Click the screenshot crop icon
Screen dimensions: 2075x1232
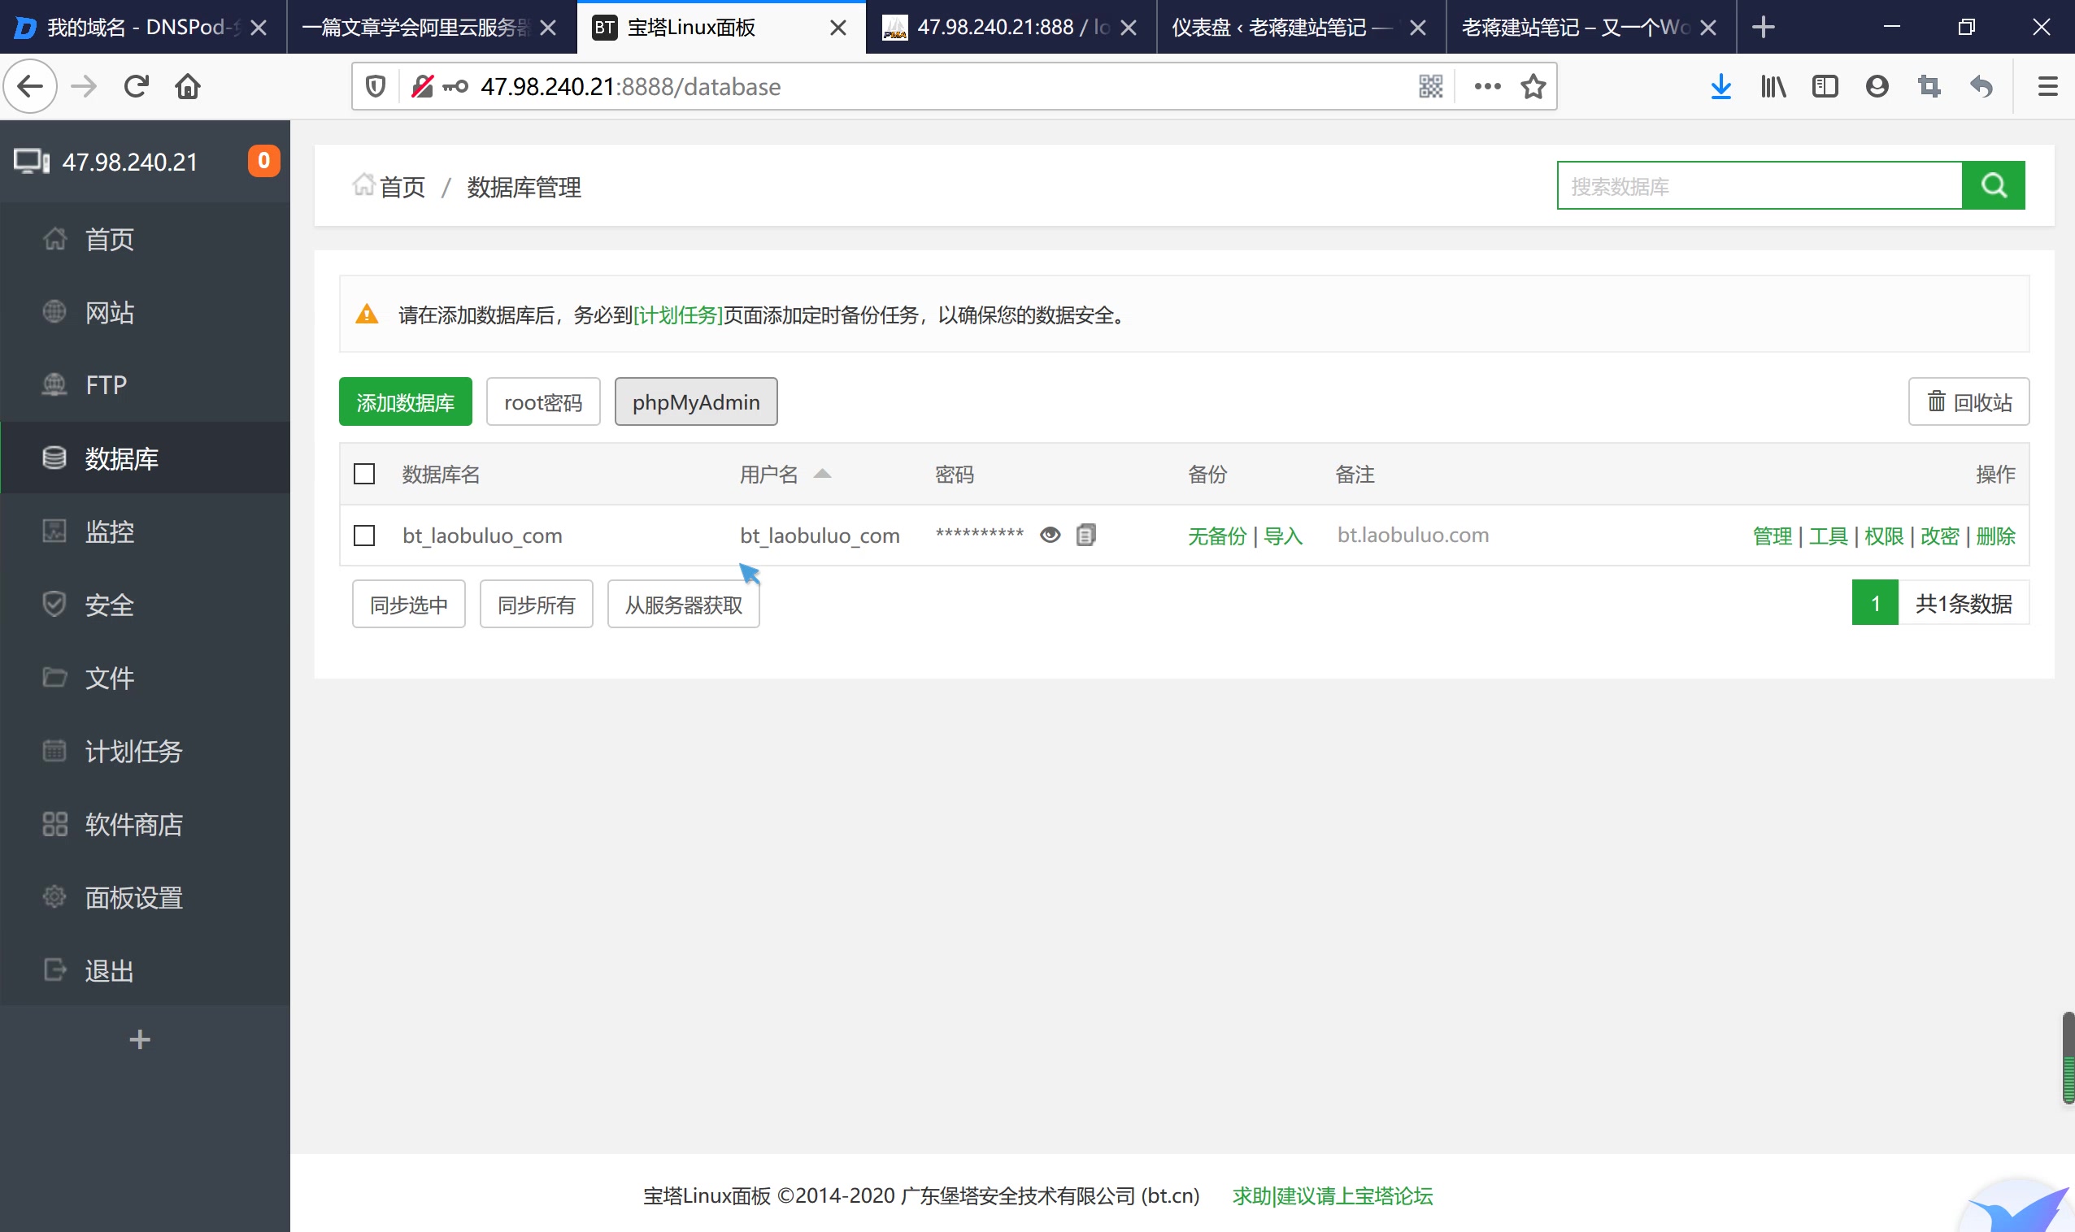(x=1929, y=86)
